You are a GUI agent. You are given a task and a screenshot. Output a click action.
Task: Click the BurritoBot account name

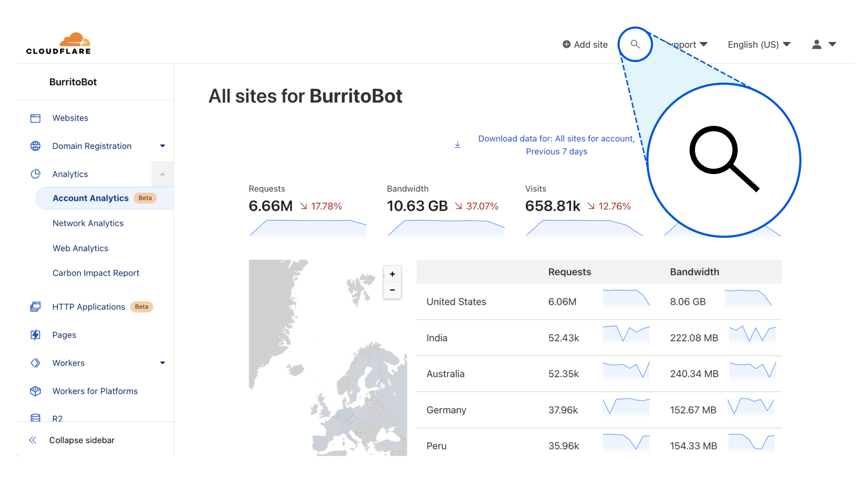pyautogui.click(x=73, y=82)
